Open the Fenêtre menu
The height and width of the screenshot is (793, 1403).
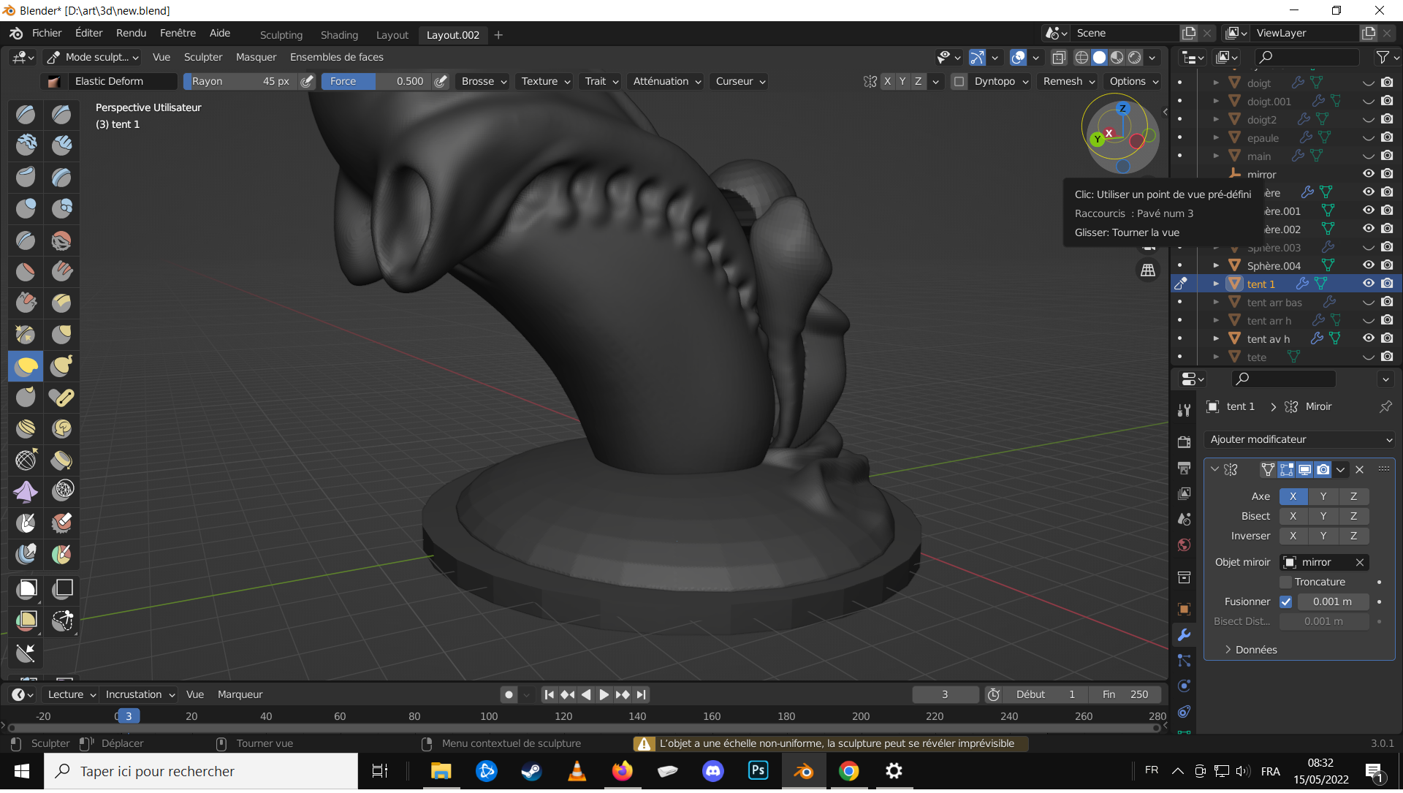pos(178,33)
